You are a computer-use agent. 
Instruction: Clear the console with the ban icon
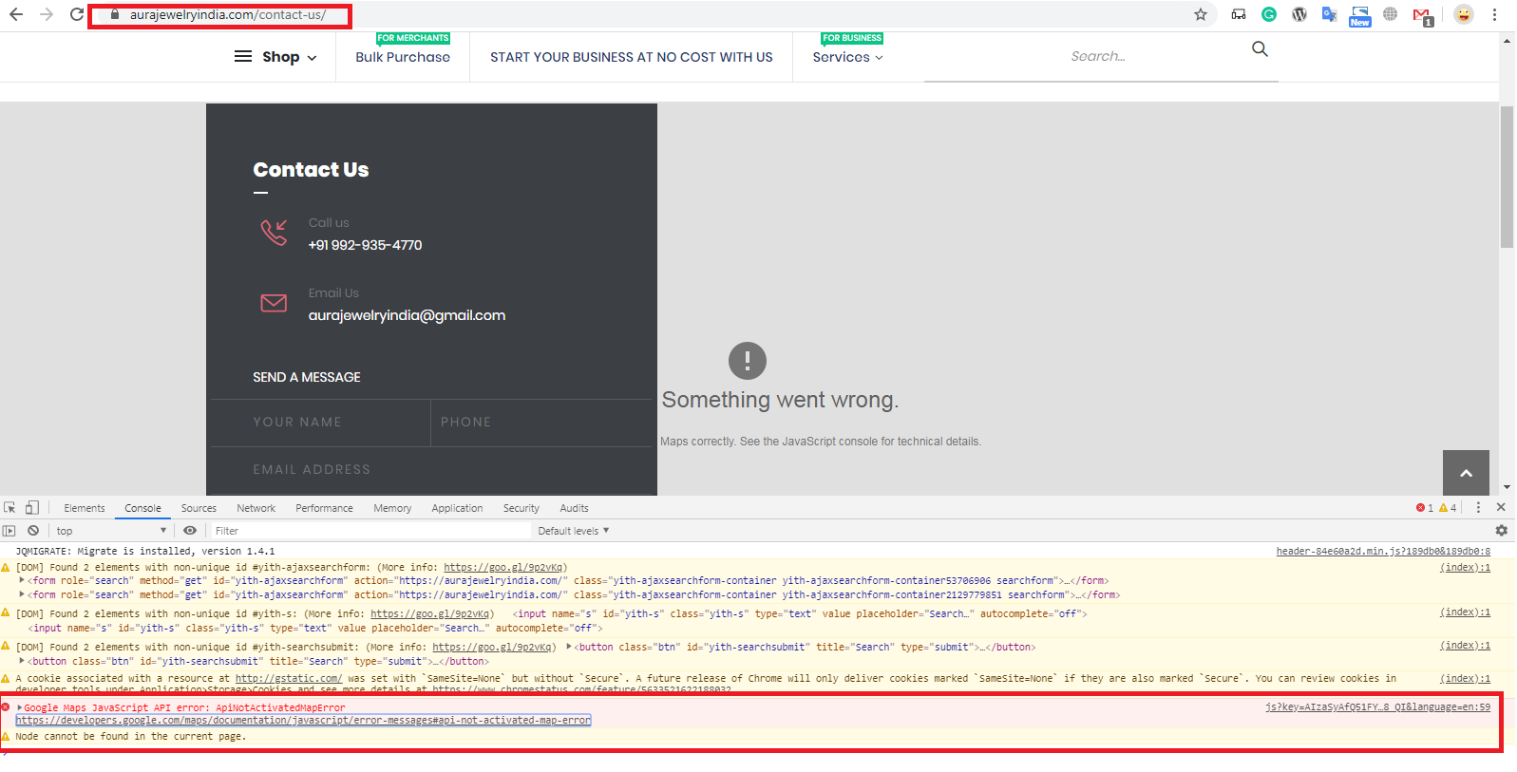[33, 531]
